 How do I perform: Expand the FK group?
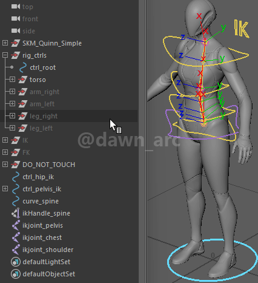tap(5, 152)
